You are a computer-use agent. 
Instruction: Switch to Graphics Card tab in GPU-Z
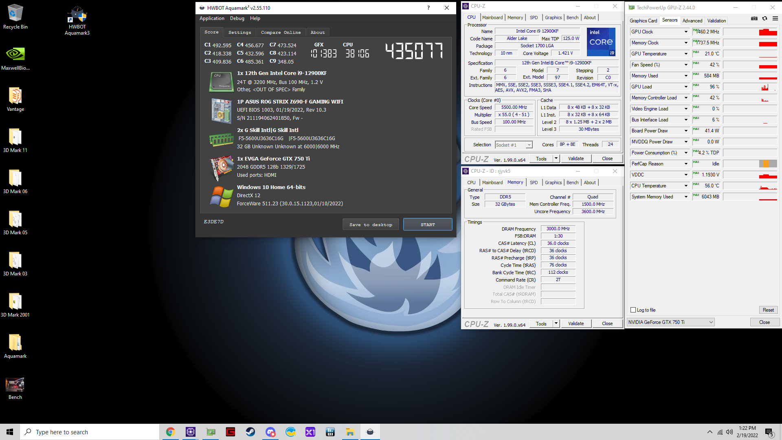click(643, 20)
